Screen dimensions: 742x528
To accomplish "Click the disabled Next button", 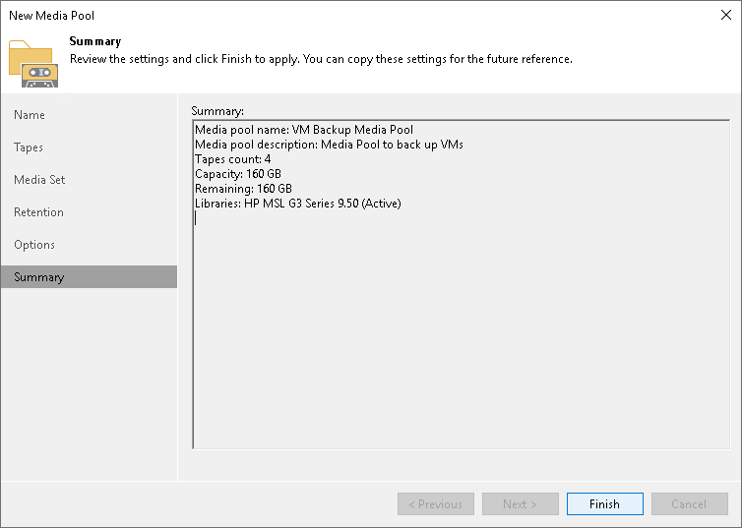I will point(520,503).
